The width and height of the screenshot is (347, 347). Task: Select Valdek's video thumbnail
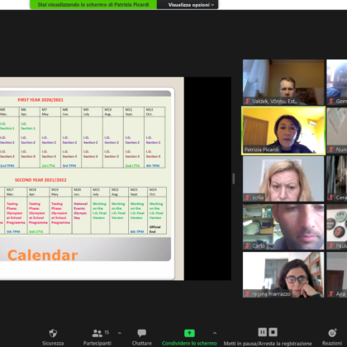pos(283,82)
